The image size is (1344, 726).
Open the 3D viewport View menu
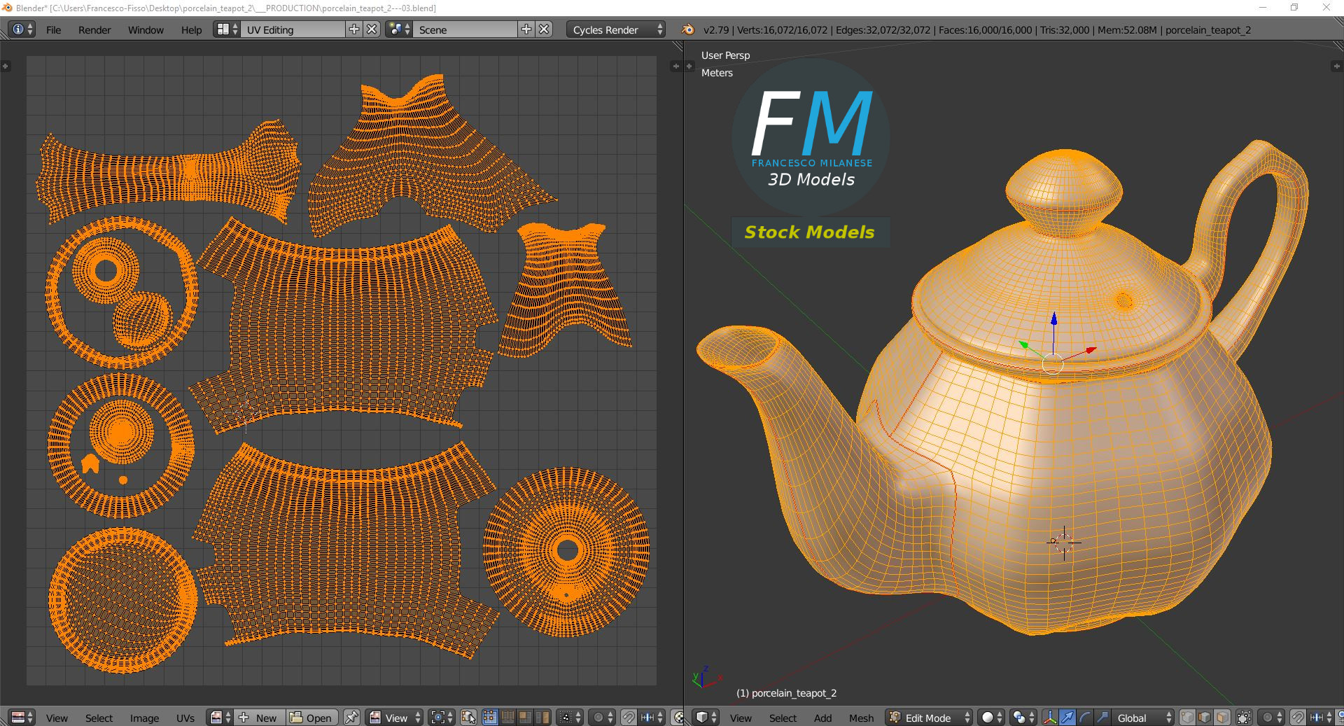pyautogui.click(x=741, y=718)
